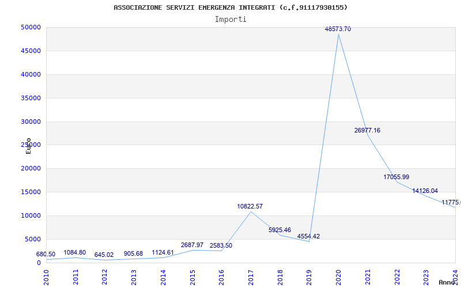Click the 'Importi' subtitle

point(231,20)
